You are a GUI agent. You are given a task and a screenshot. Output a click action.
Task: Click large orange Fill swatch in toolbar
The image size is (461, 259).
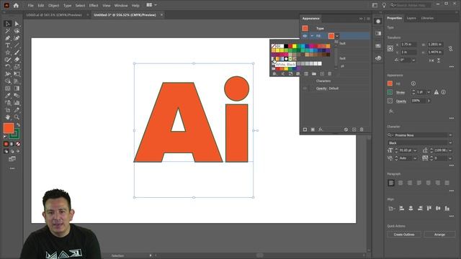tap(9, 128)
